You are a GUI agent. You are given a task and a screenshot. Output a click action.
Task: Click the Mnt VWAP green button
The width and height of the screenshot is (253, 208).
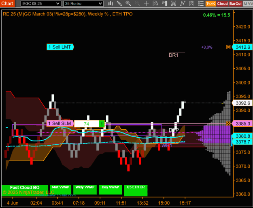(x=60, y=190)
